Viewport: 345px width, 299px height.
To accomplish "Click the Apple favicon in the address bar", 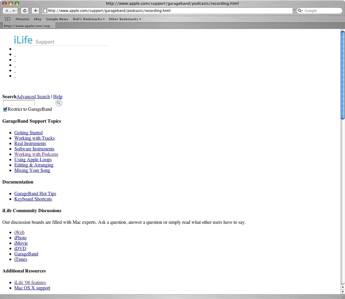I will [x=45, y=10].
